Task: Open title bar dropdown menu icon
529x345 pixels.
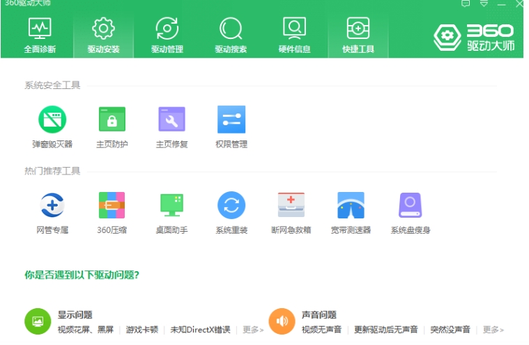Action: [x=484, y=3]
